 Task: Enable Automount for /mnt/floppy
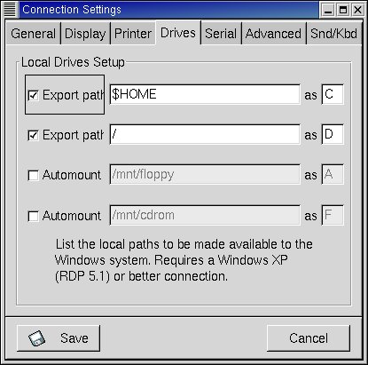(x=33, y=175)
